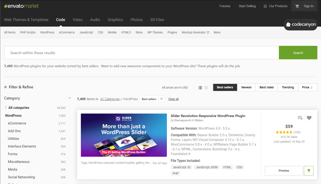Viewport: 321px width, 184px height.
Task: Open Skins category
Action: [139, 33]
